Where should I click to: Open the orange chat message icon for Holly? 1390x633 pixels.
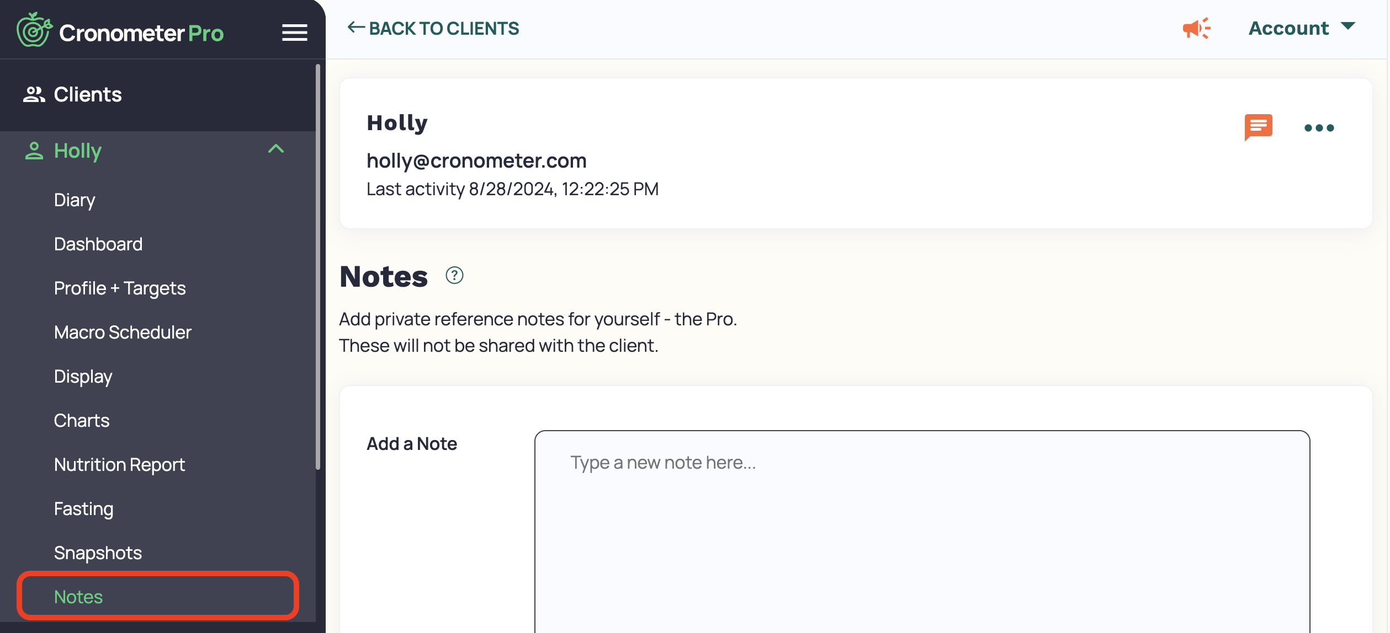click(x=1259, y=127)
